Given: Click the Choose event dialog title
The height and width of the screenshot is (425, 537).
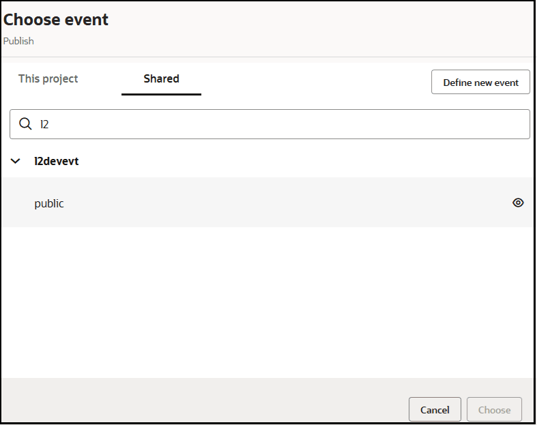Looking at the screenshot, I should (56, 20).
